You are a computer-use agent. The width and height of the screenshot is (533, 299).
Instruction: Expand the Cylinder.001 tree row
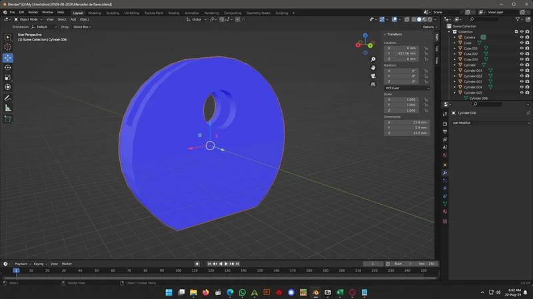(455, 70)
